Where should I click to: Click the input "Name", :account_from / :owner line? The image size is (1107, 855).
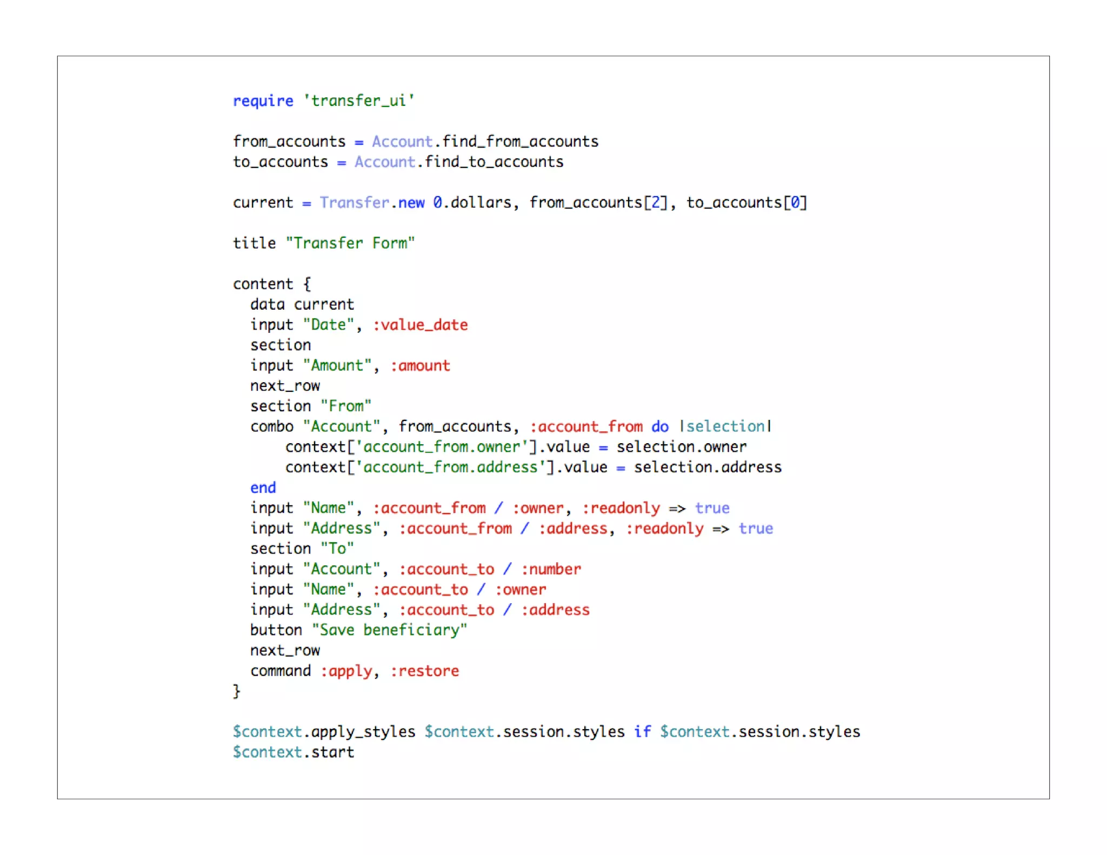490,509
